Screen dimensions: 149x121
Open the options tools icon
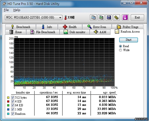click(x=116, y=17)
